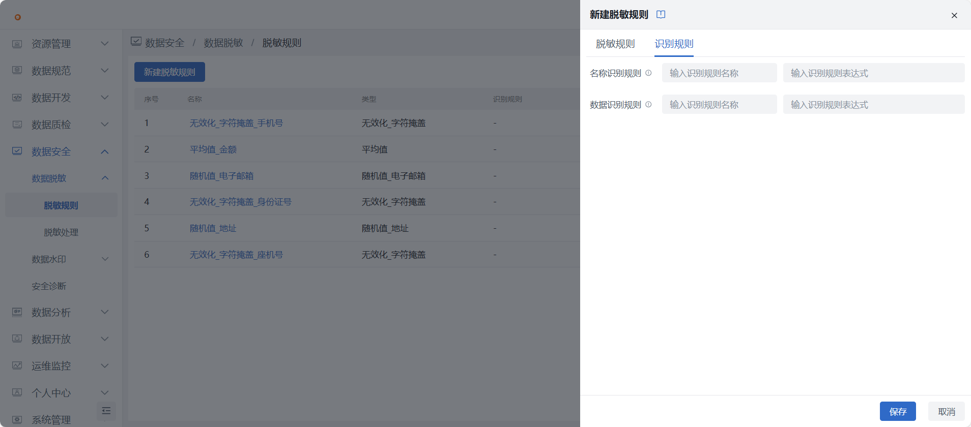Viewport: 971px width, 427px height.
Task: Switch to the 脱敏规则 tab in drawer
Action: point(615,44)
